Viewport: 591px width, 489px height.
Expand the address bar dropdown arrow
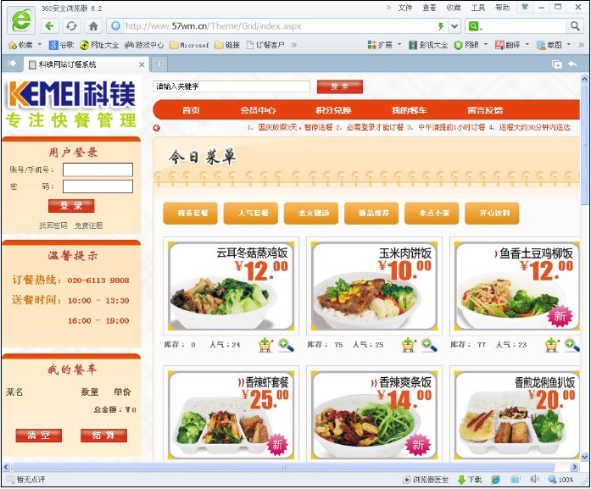pyautogui.click(x=455, y=26)
